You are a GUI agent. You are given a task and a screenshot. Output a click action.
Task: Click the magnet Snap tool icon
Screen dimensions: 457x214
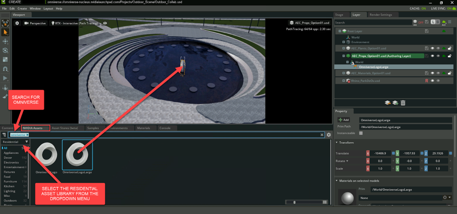[5, 69]
